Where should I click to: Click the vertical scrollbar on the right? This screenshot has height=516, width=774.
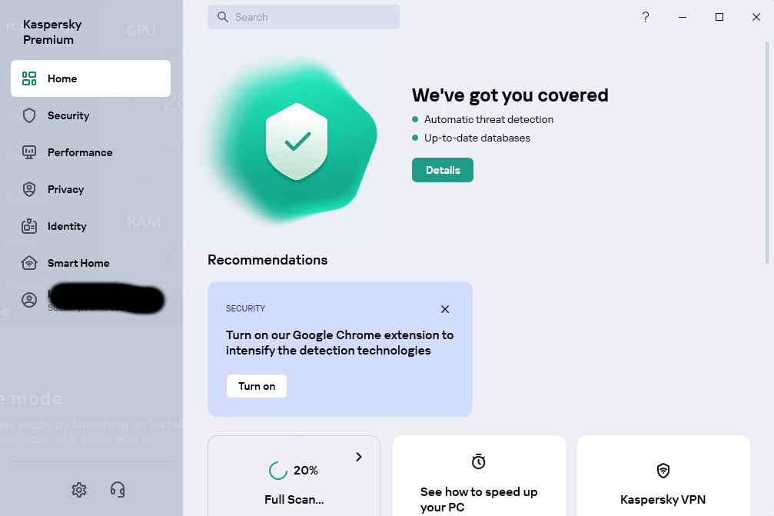767,153
